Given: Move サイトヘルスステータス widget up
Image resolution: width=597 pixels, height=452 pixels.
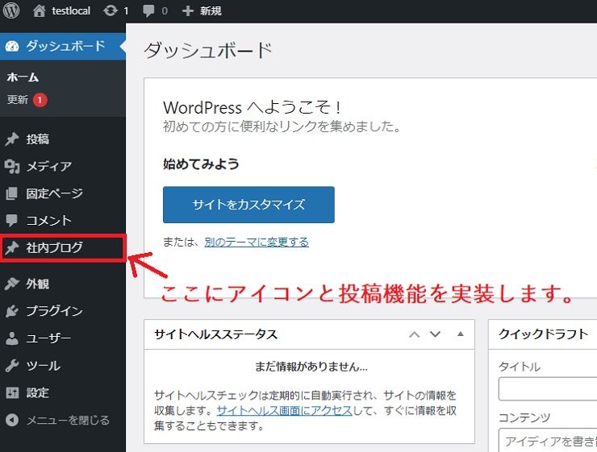Looking at the screenshot, I should tap(414, 334).
